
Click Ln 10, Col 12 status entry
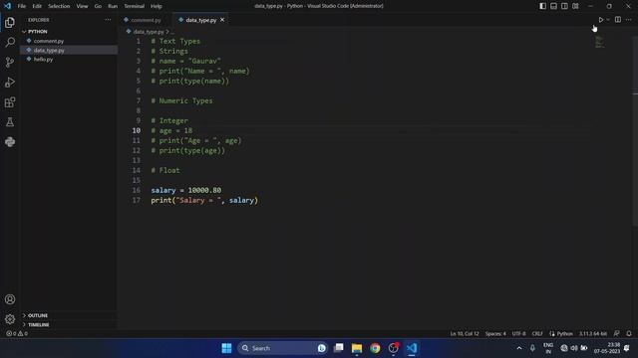[465, 334]
